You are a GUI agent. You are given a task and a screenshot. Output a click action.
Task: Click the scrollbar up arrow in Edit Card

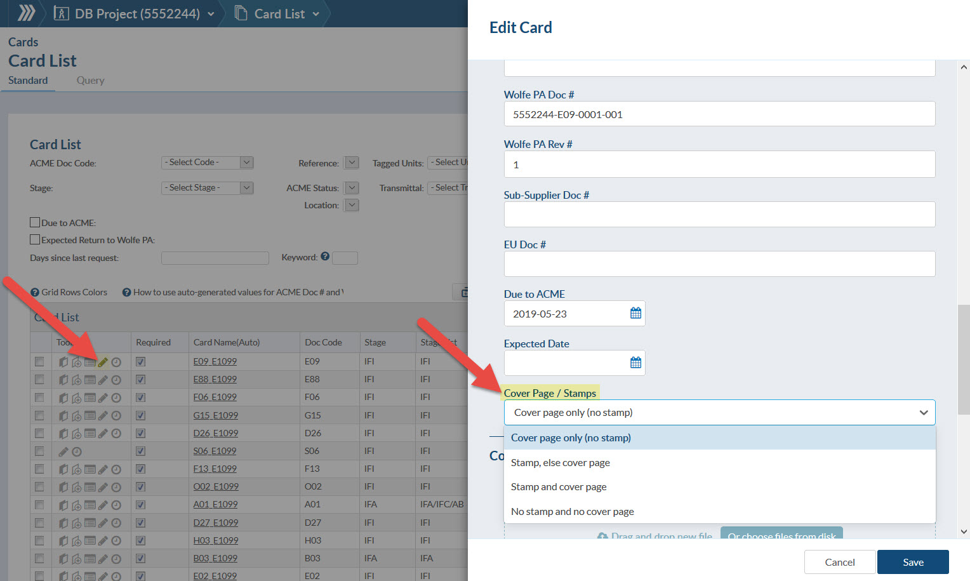tap(964, 67)
